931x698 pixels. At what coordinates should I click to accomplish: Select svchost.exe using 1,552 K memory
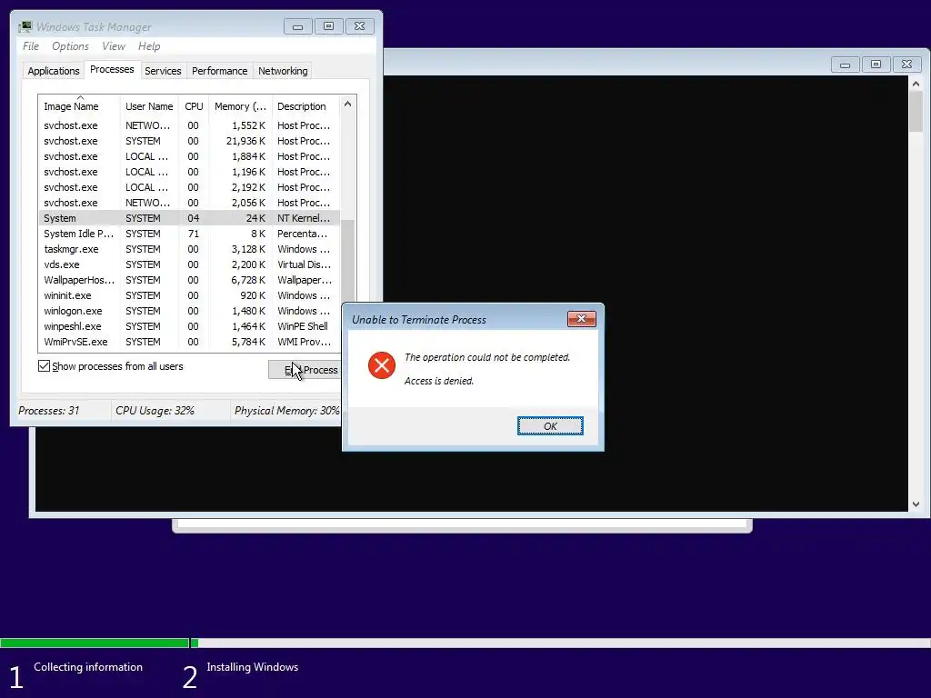coord(189,125)
